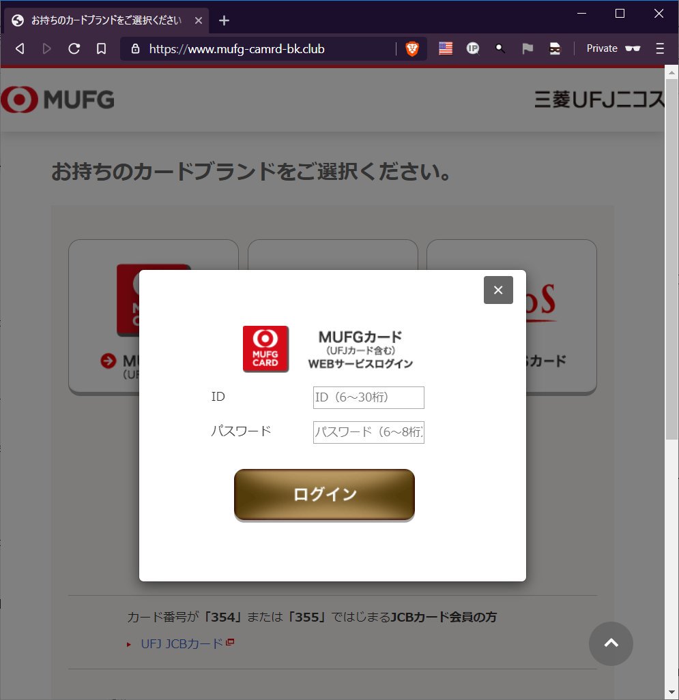Go back using the browser back arrow

[20, 48]
